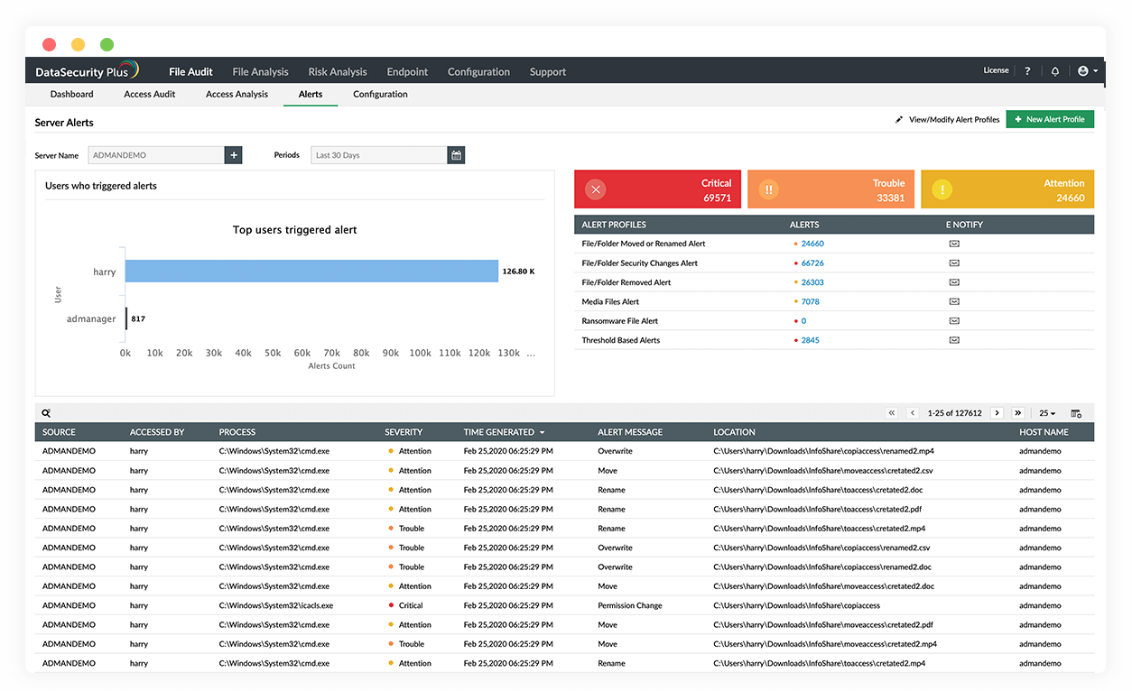
Task: Click harry's blue bar in the chart
Action: coord(311,272)
